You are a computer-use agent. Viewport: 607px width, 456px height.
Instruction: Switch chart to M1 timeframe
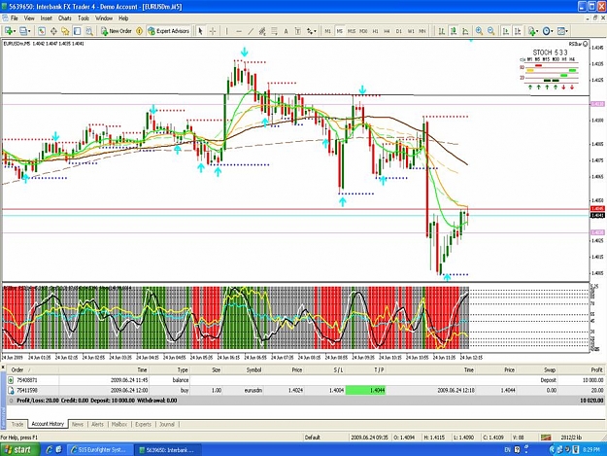[328, 31]
